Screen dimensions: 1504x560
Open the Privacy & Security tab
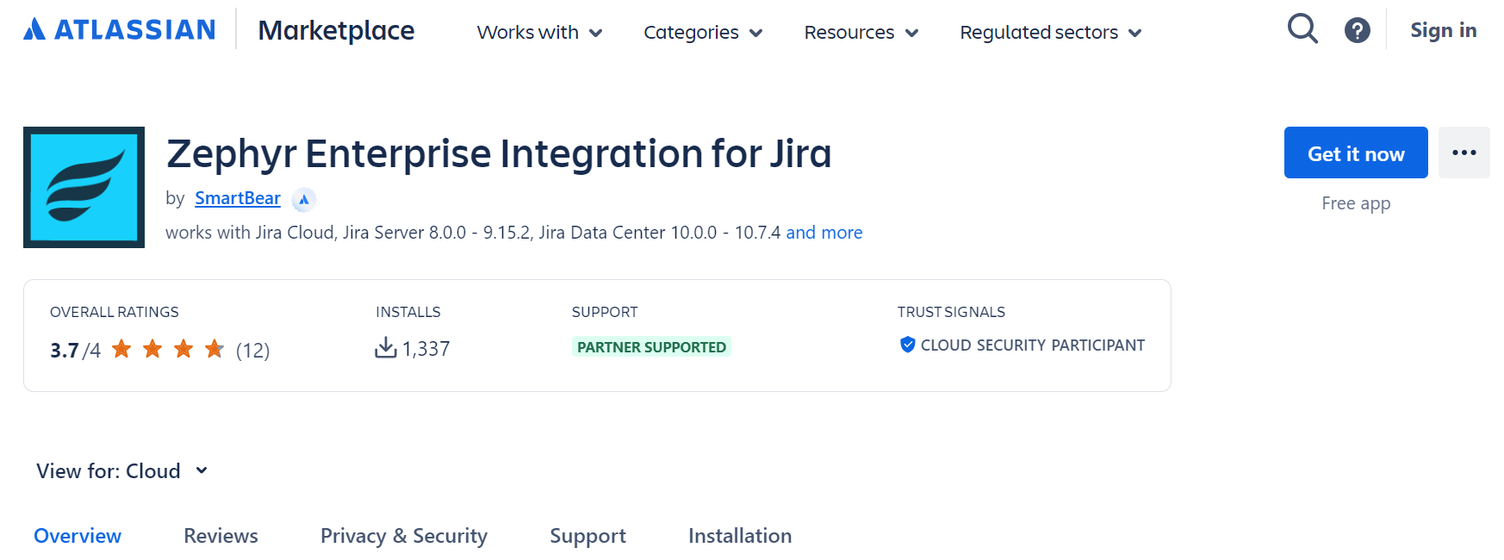[x=403, y=536]
